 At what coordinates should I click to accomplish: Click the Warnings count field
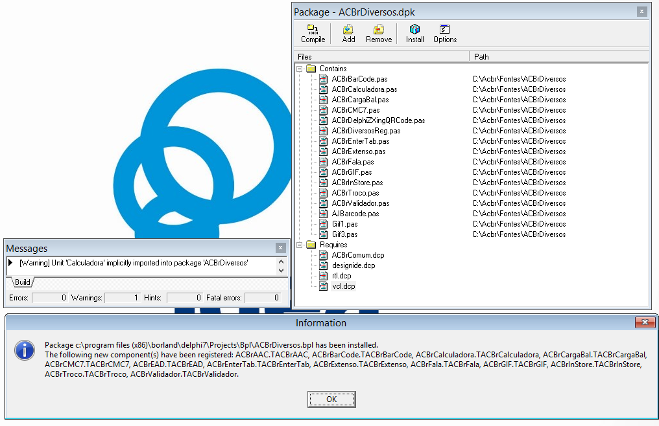[123, 298]
